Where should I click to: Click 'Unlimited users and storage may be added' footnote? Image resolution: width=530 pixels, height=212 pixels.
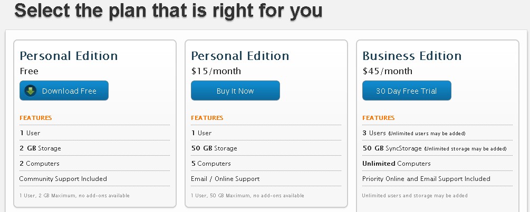coord(415,196)
